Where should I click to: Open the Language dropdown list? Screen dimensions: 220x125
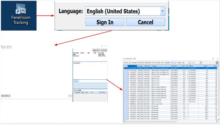[x=162, y=11]
